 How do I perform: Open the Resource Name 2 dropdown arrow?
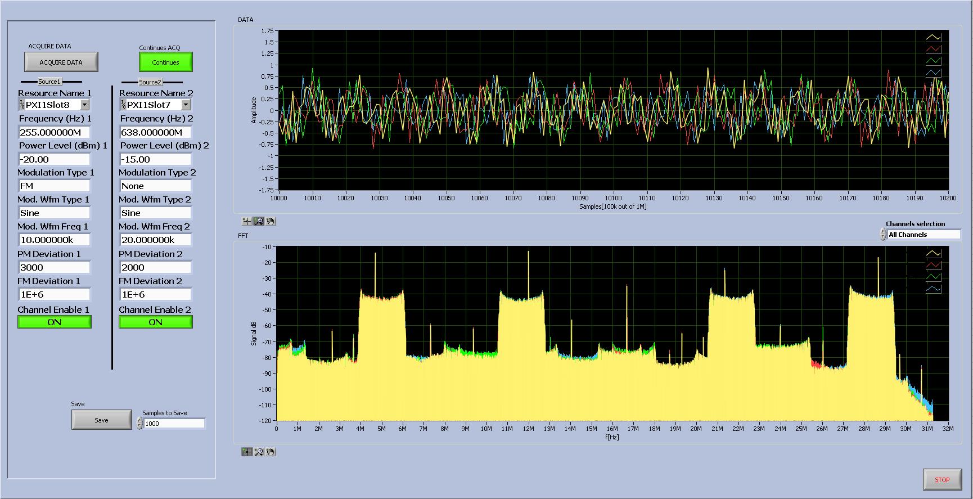coord(186,105)
